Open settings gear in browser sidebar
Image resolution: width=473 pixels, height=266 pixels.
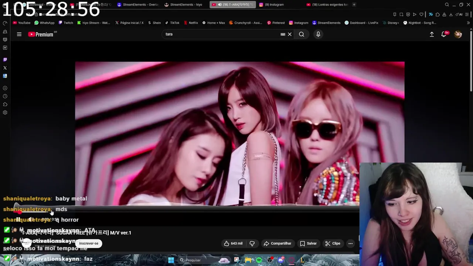(5, 113)
